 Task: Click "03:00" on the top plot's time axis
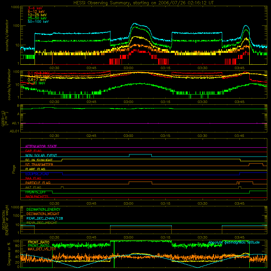coord(128,68)
